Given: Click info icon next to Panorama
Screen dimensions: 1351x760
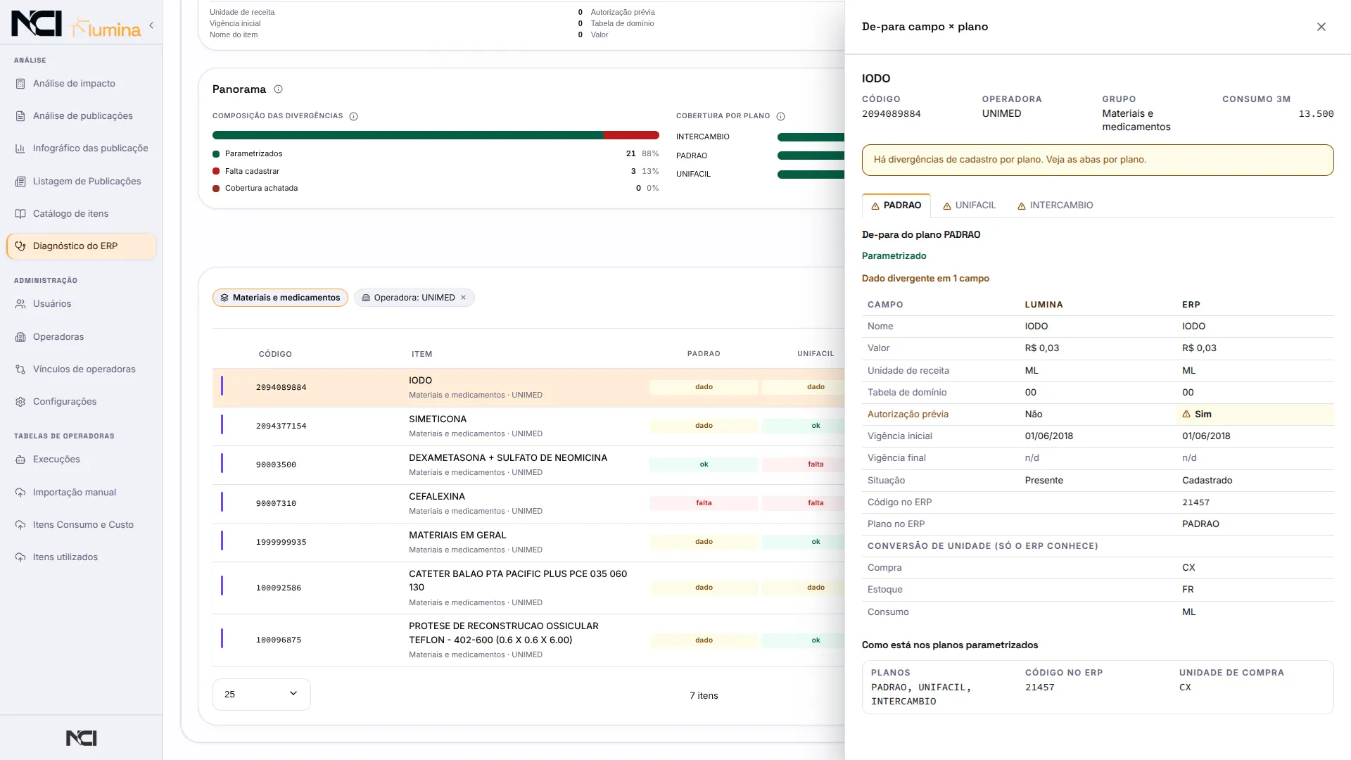Looking at the screenshot, I should click(278, 89).
